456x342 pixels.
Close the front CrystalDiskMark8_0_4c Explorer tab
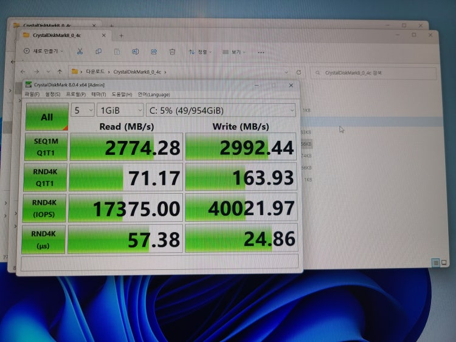[x=103, y=35]
